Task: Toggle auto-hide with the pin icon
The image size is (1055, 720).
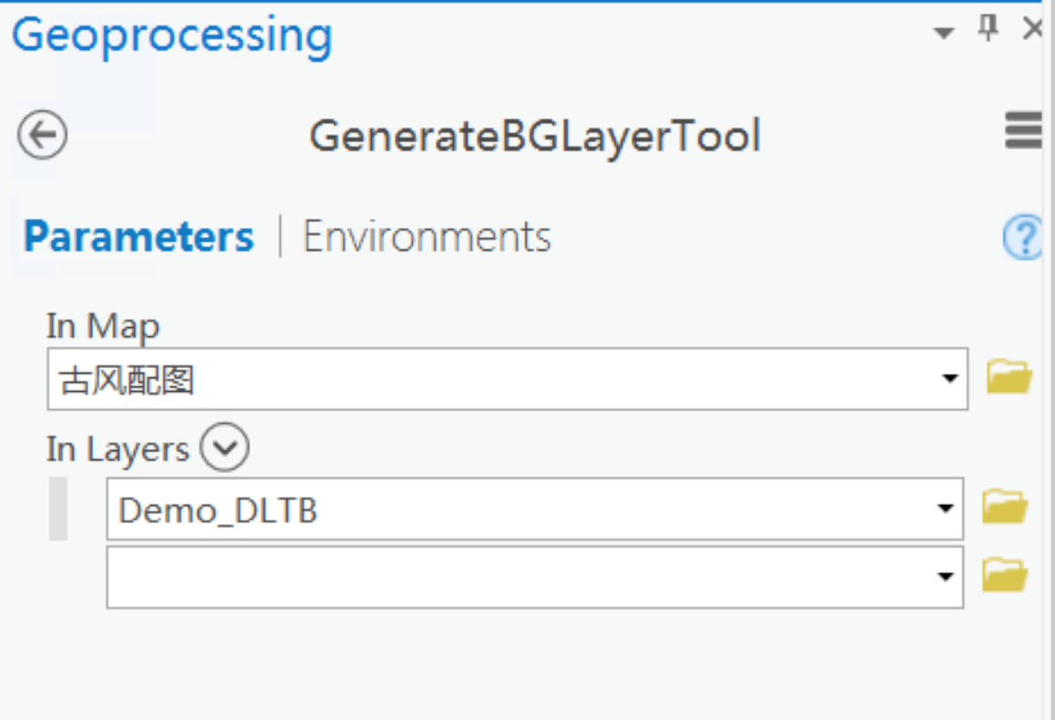Action: point(988,27)
